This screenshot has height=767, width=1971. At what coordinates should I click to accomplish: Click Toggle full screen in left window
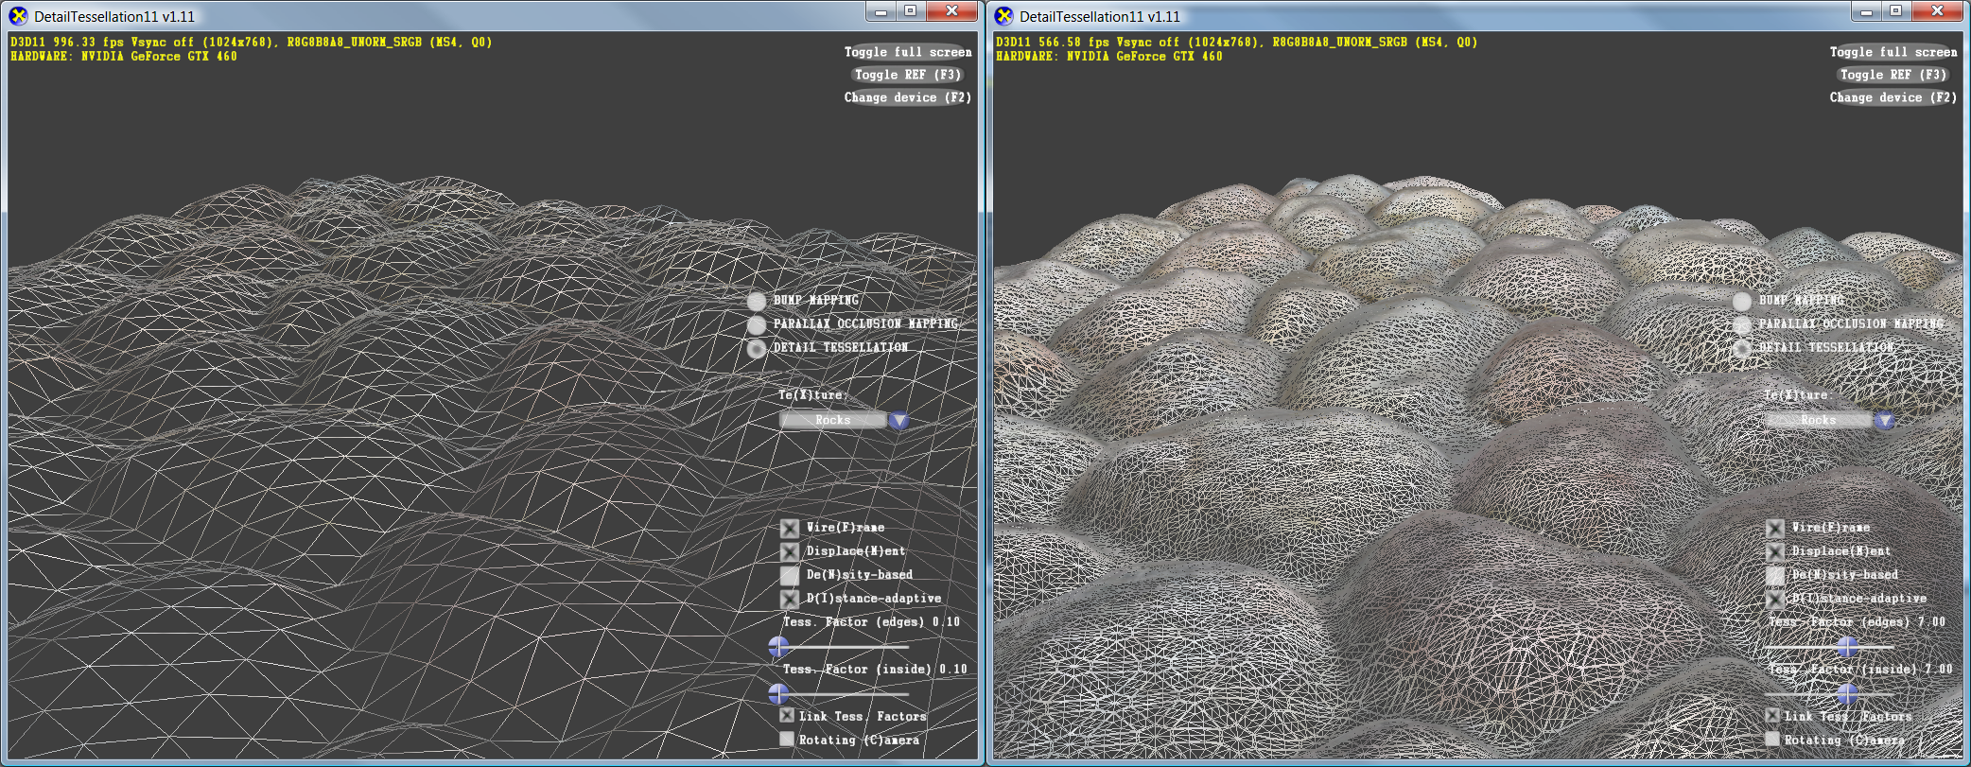coord(907,52)
